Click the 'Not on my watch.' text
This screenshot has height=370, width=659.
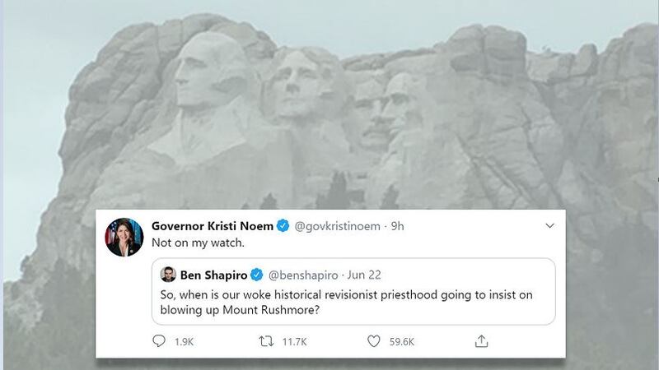(193, 243)
